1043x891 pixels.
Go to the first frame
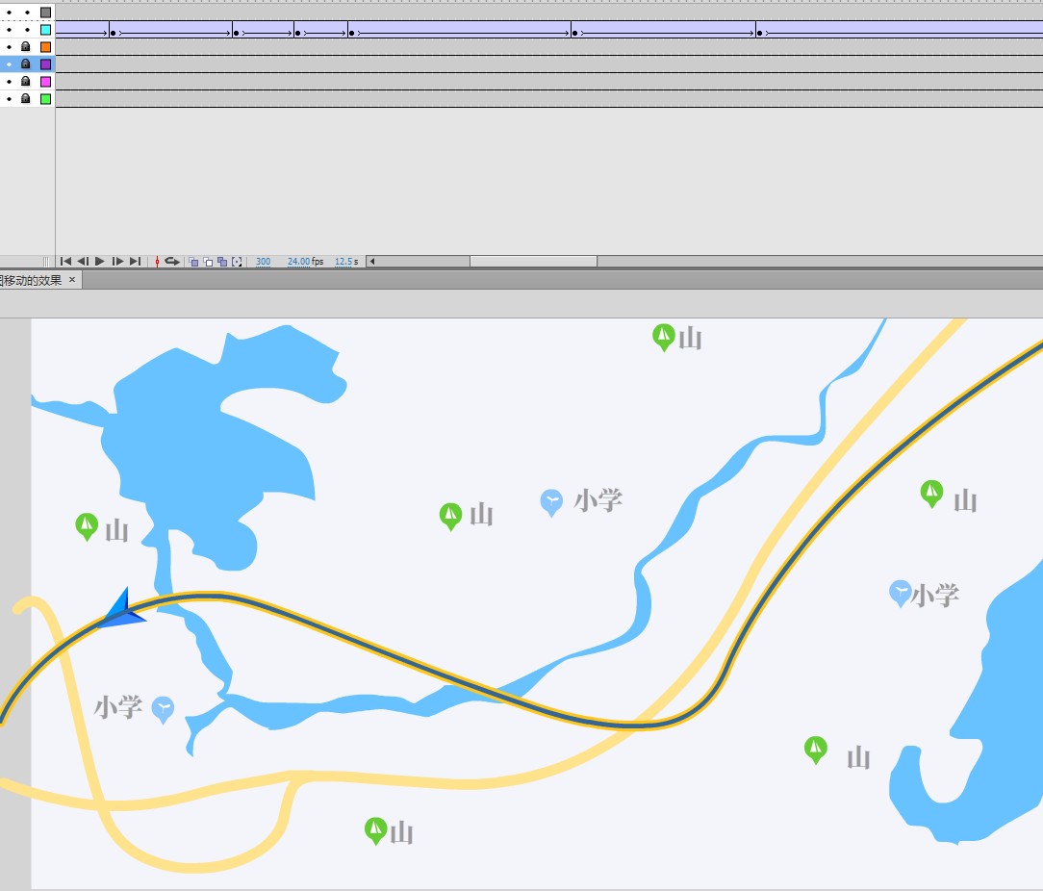[x=65, y=262]
